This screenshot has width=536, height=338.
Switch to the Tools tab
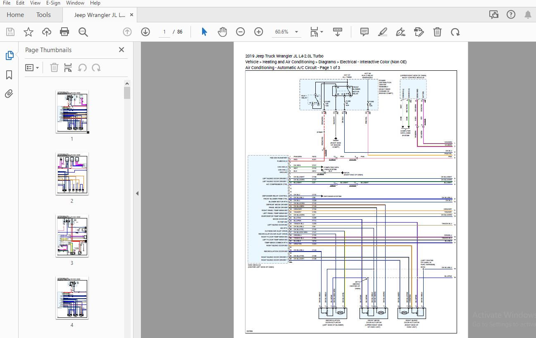tap(43, 15)
